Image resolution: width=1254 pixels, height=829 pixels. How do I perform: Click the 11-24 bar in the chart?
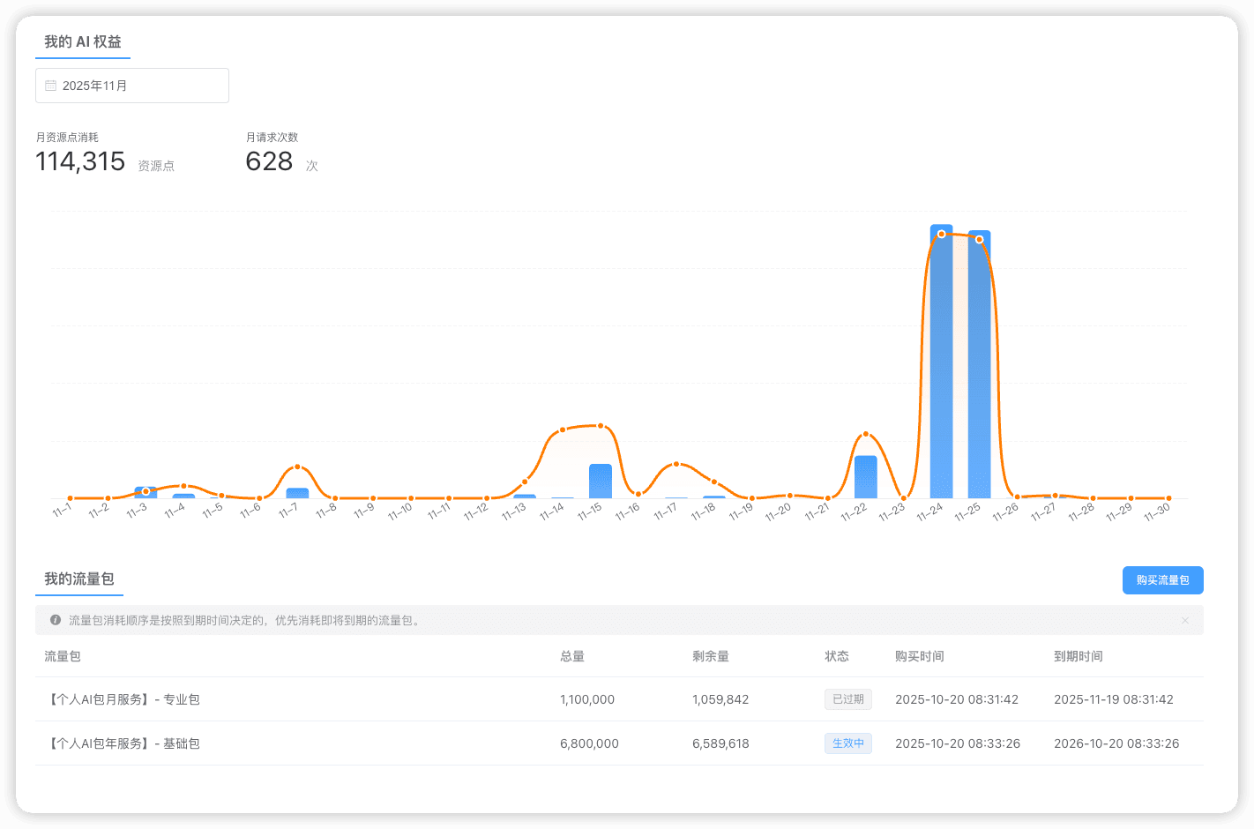pyautogui.click(x=941, y=362)
